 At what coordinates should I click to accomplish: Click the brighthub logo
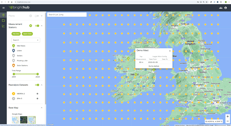(19, 7)
